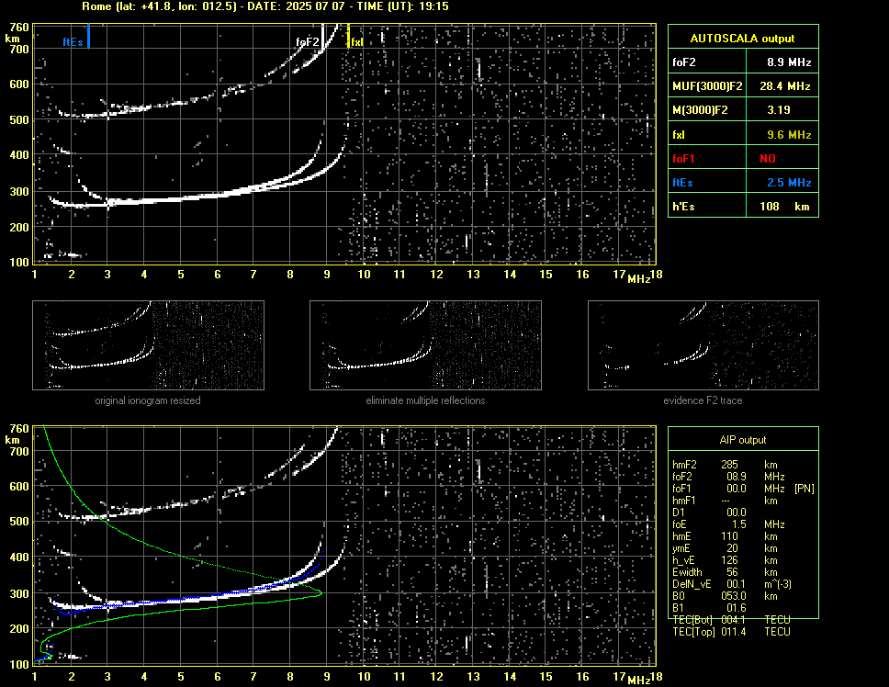Viewport: 889px width, 687px height.
Task: Select the h_vE value '126'
Action: (730, 560)
